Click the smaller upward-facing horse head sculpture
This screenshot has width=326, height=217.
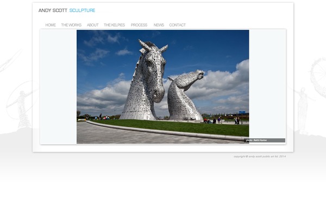185,95
